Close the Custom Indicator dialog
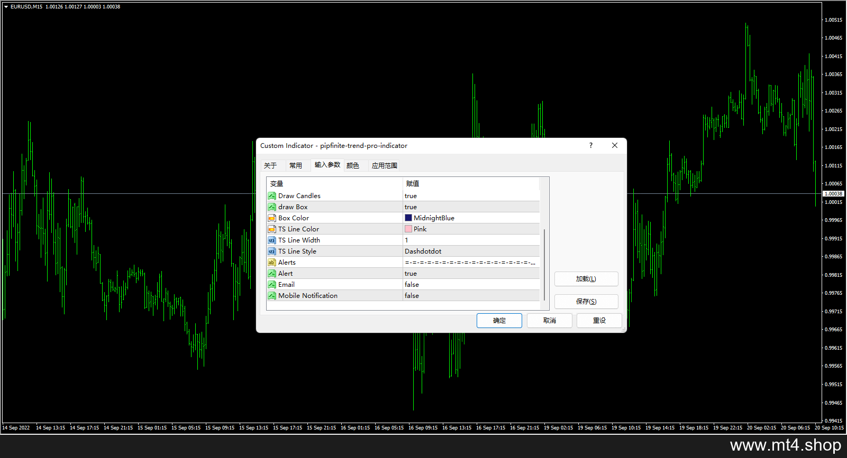 615,145
